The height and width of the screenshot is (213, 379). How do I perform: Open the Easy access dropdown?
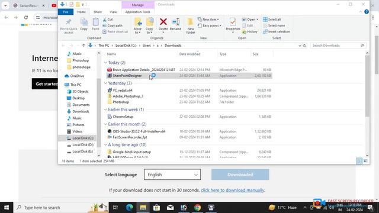[x=210, y=25]
